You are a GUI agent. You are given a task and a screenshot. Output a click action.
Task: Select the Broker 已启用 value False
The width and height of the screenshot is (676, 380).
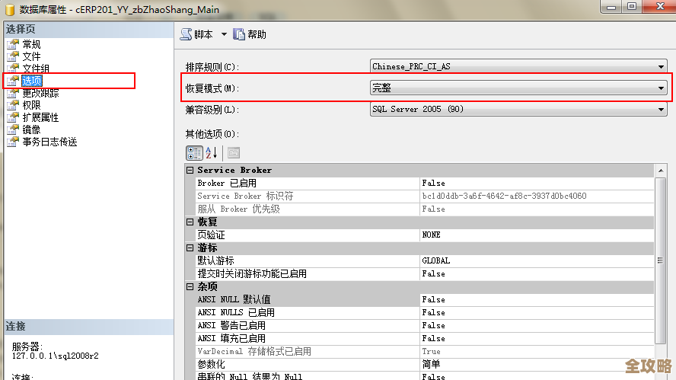433,183
